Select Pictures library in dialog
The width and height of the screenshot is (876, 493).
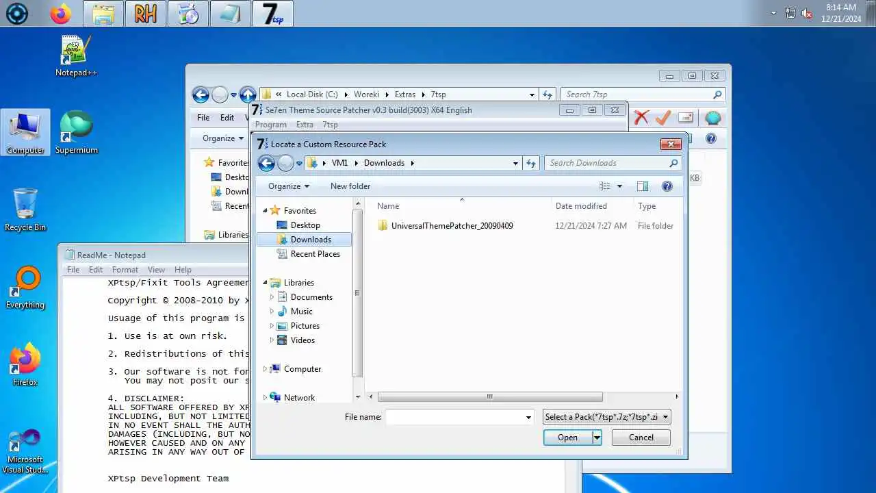coord(305,326)
